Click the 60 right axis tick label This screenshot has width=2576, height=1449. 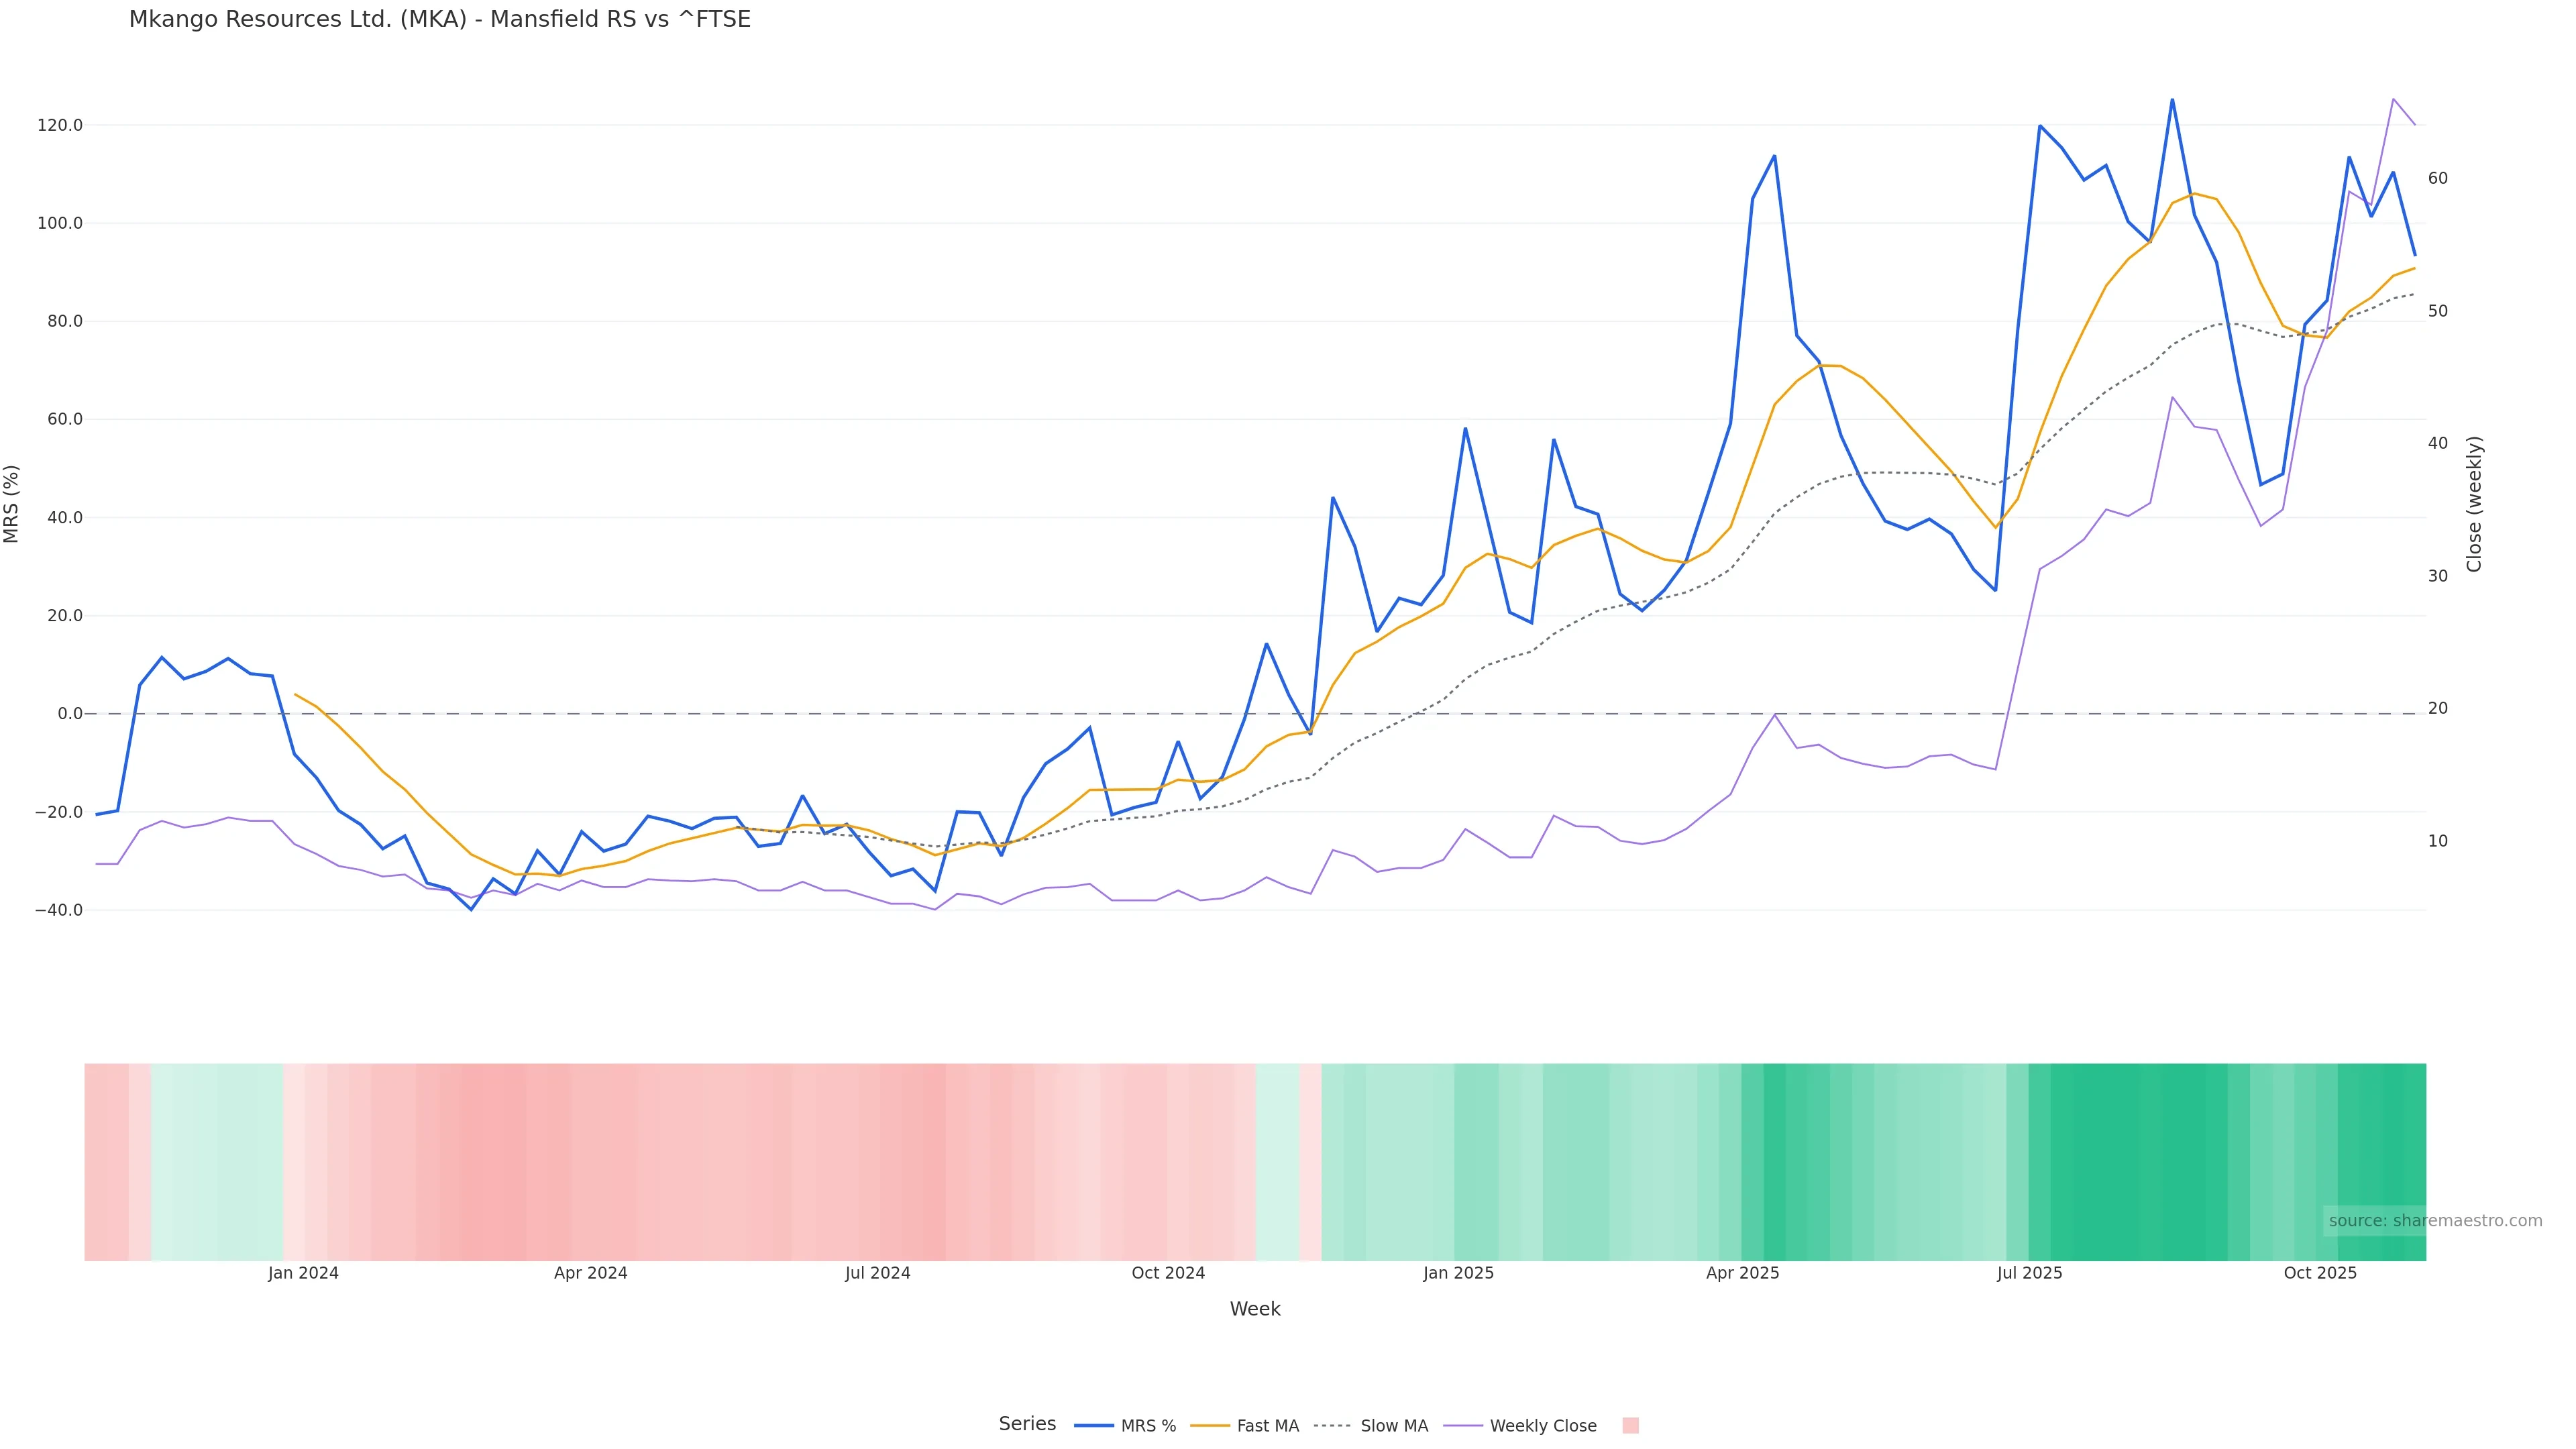[2437, 179]
